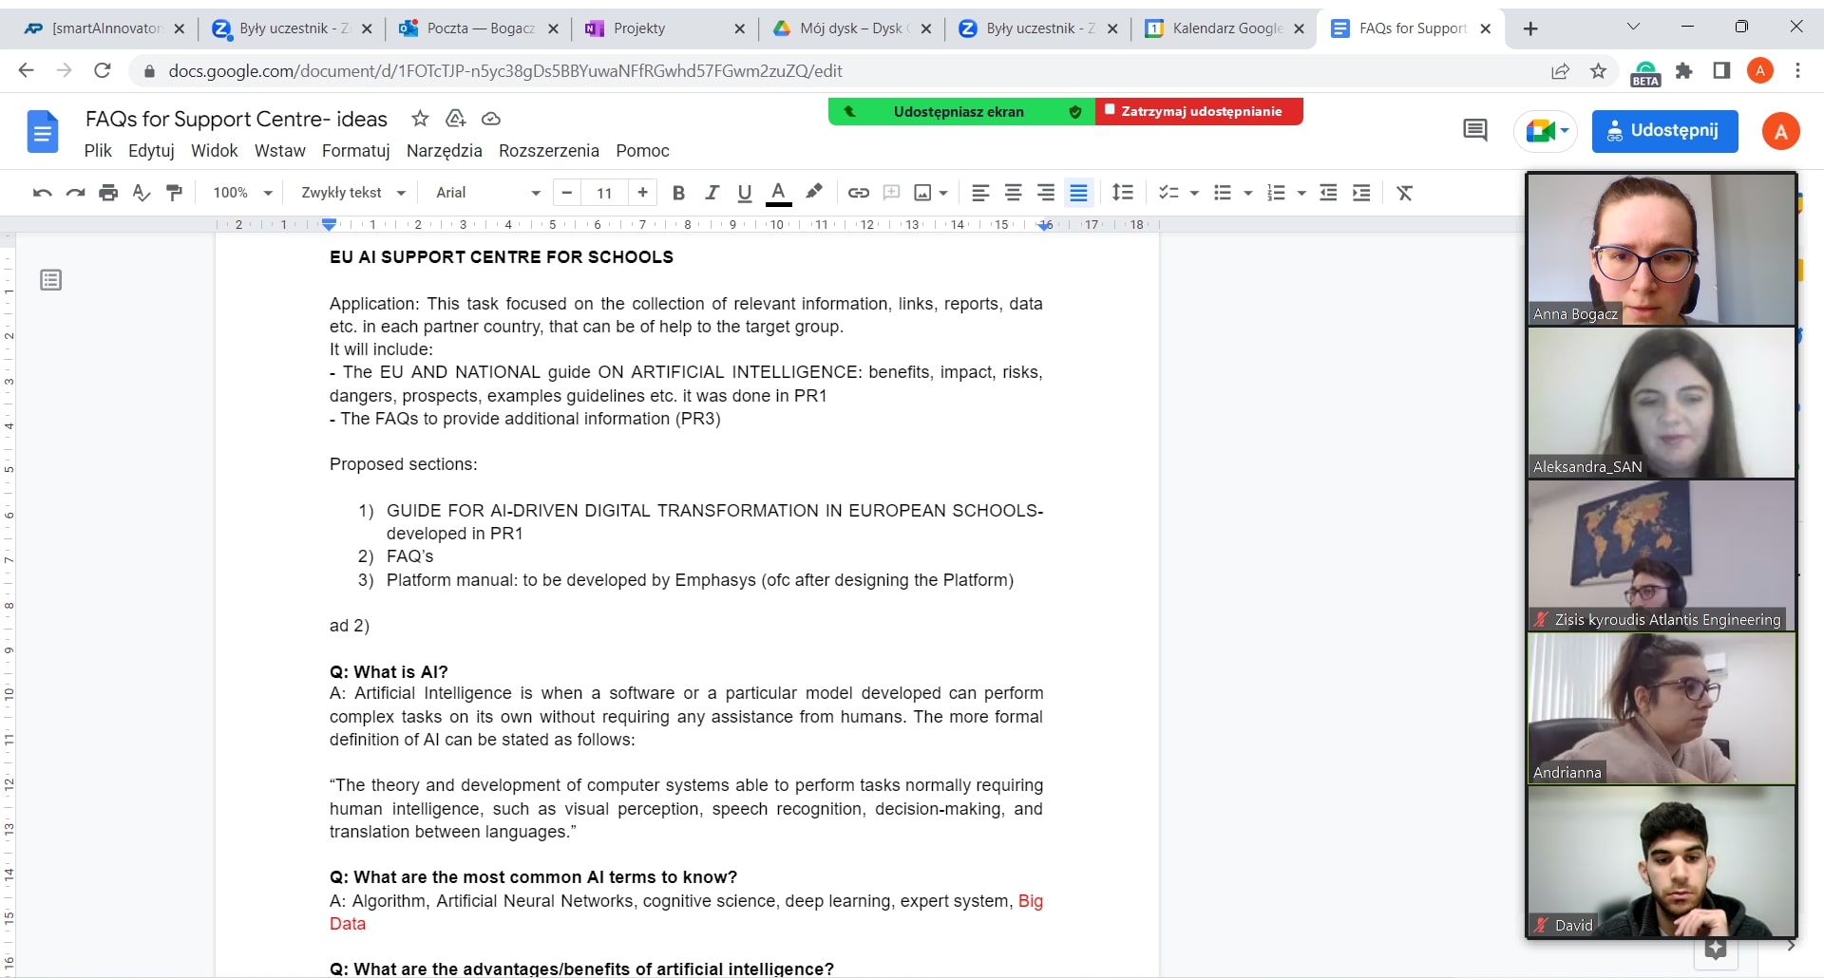This screenshot has height=978, width=1824.
Task: Toggle italic formatting
Action: tap(712, 193)
